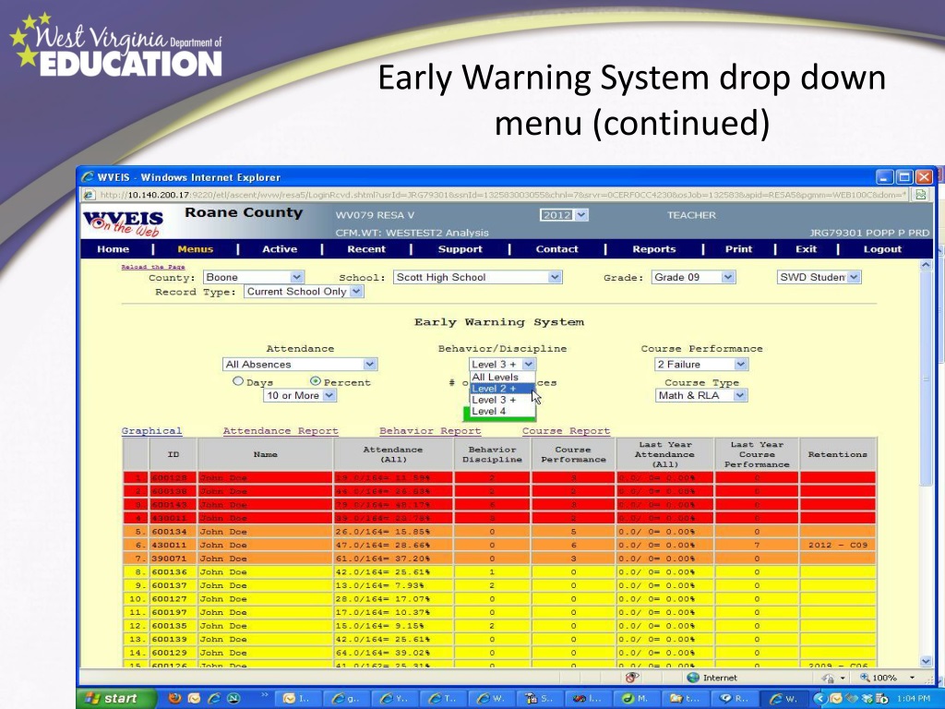Open the Course Report link
The height and width of the screenshot is (709, 945).
[566, 431]
